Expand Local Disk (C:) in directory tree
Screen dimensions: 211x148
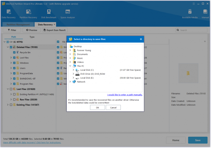(x=73, y=70)
